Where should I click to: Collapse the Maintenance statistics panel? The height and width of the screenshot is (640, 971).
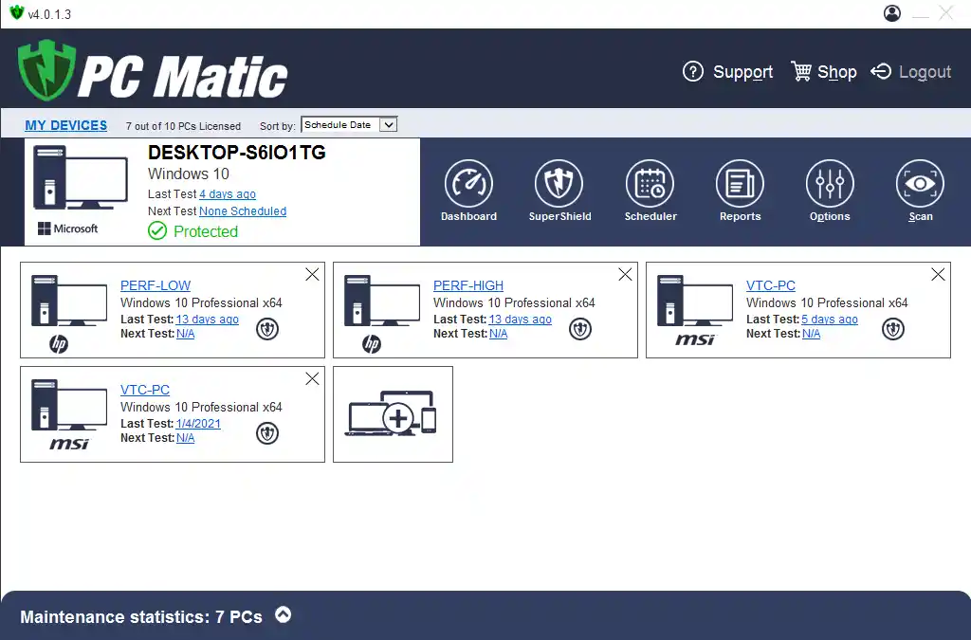tap(283, 614)
